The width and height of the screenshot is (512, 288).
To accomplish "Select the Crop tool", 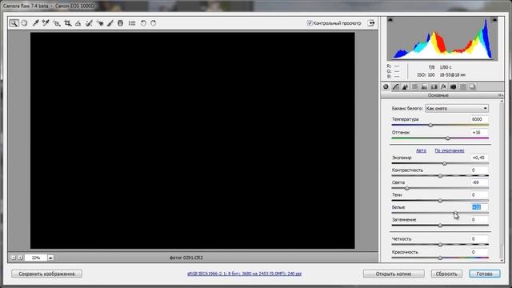I will [67, 23].
